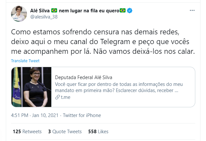206x141 pixels.
Task: Click the t.me link chain icon
Action: click(57, 97)
